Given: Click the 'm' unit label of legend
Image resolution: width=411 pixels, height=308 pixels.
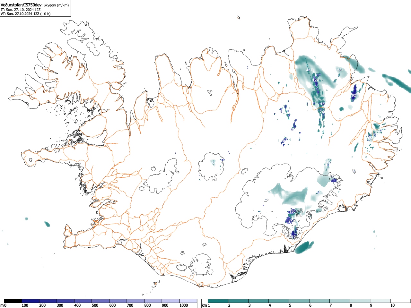Looking at the screenshot, I should tap(2, 305).
